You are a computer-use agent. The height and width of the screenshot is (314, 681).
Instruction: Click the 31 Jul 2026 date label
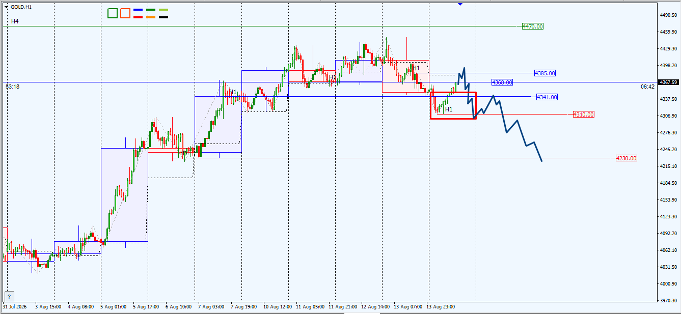click(15, 307)
